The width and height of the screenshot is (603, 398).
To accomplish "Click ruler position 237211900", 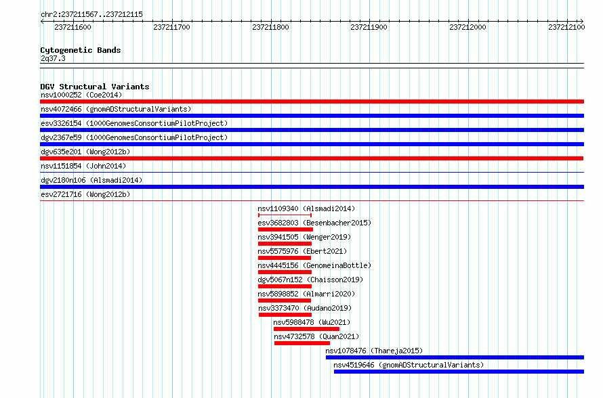I will tap(369, 27).
